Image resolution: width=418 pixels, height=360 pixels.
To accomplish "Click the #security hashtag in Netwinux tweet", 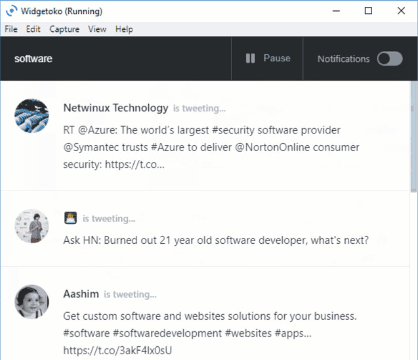I will [233, 130].
